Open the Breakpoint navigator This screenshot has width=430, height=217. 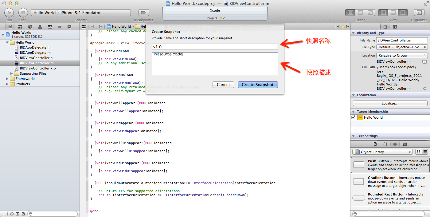[x=60, y=27]
